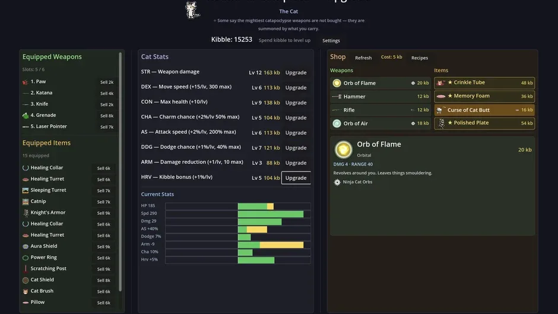This screenshot has height=314, width=558.
Task: Select Curse of Cat Butt item
Action: click(x=484, y=110)
